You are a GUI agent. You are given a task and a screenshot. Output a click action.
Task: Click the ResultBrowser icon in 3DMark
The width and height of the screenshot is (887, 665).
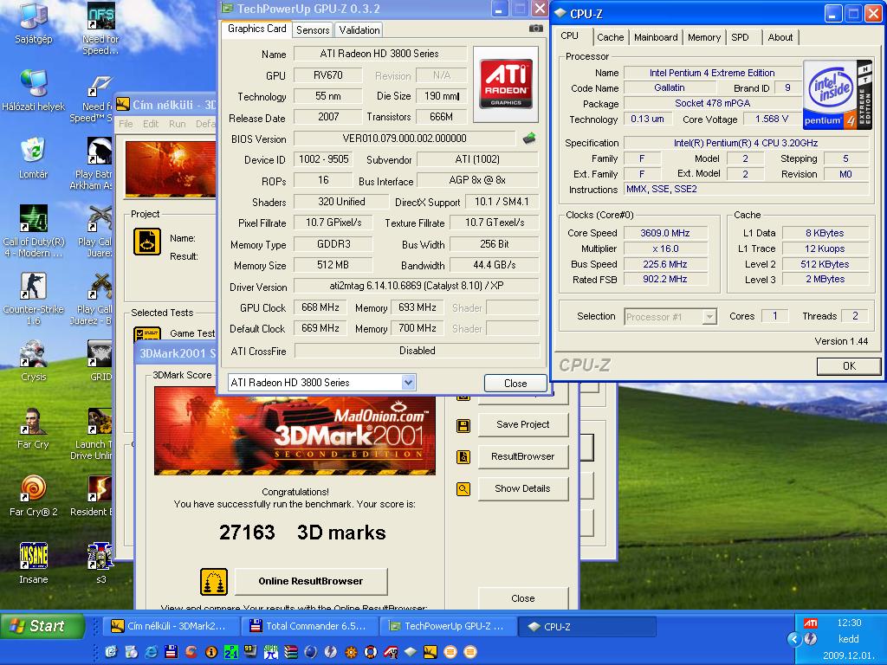tap(463, 457)
